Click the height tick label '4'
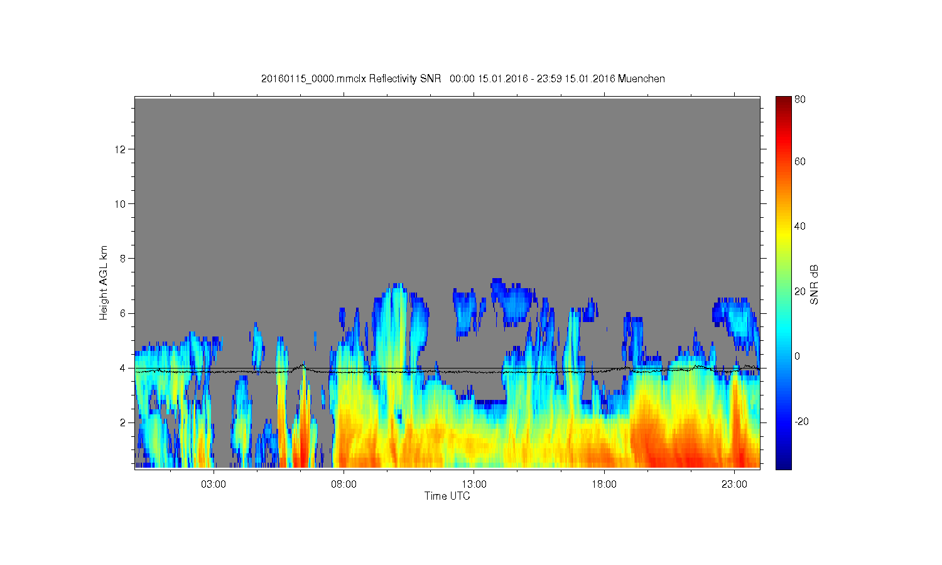This screenshot has height=565, width=942. pyautogui.click(x=124, y=368)
